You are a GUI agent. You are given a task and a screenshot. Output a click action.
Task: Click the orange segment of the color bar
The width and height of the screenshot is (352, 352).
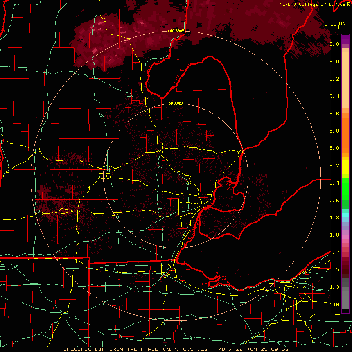click(345, 133)
